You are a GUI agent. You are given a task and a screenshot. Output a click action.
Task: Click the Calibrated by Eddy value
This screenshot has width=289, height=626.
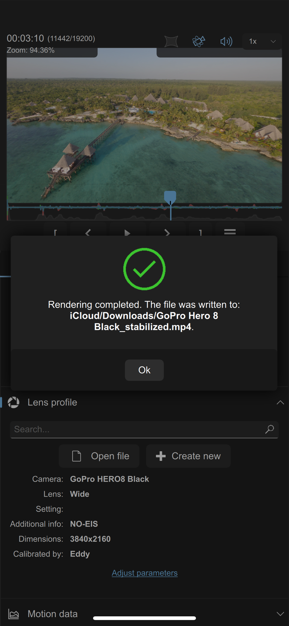click(x=80, y=554)
